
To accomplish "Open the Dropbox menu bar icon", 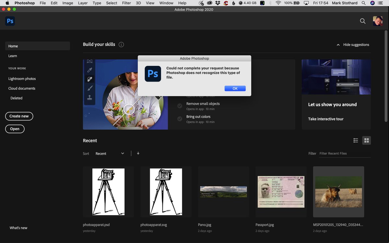I will click(218, 3).
